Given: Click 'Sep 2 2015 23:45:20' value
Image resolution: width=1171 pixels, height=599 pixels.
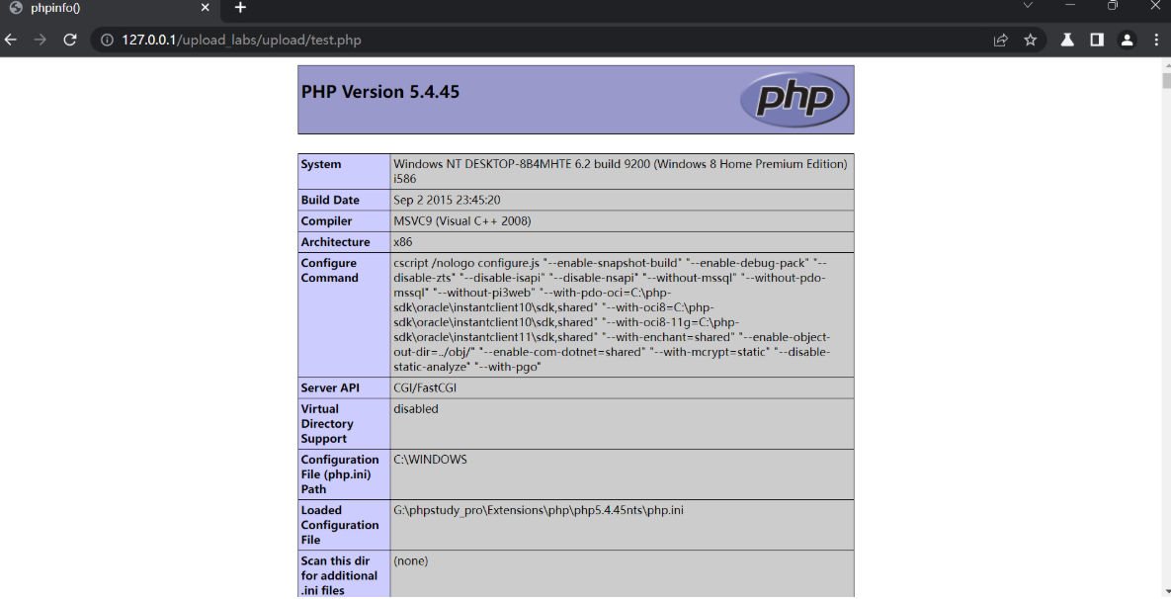Looking at the screenshot, I should click(447, 201).
